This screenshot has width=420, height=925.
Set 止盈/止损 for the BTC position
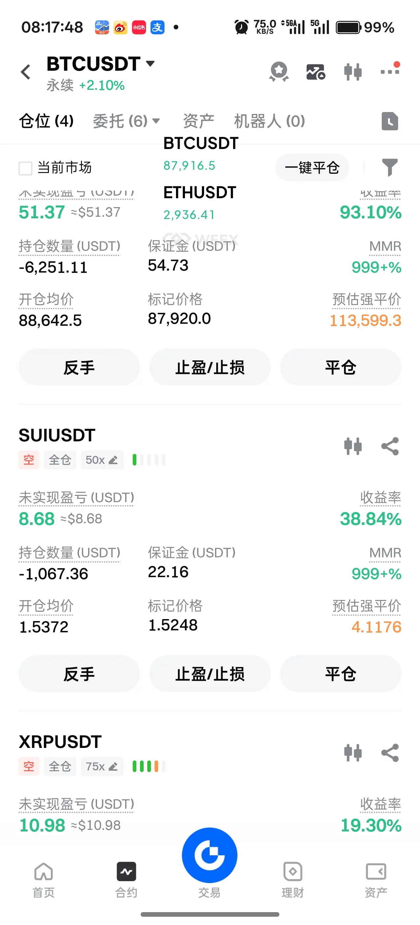pos(210,367)
